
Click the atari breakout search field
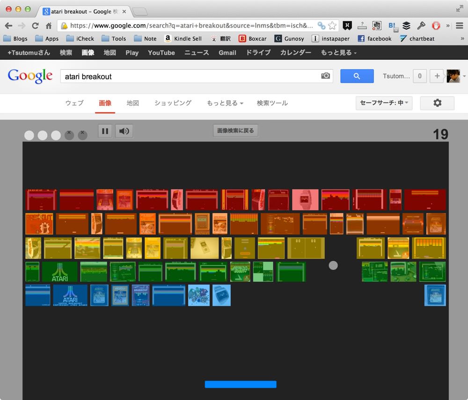(x=191, y=76)
